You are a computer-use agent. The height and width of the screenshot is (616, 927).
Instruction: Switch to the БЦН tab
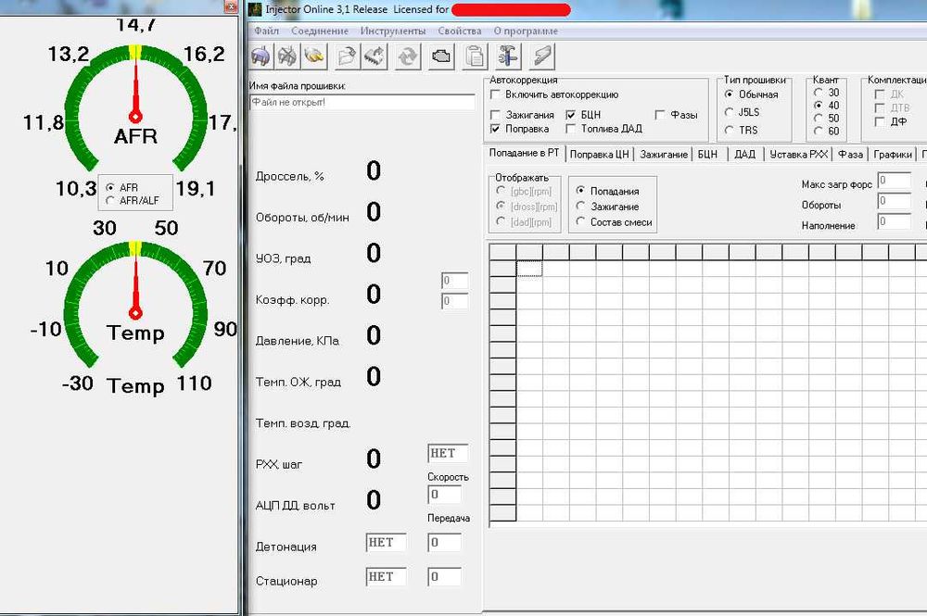pyautogui.click(x=707, y=154)
